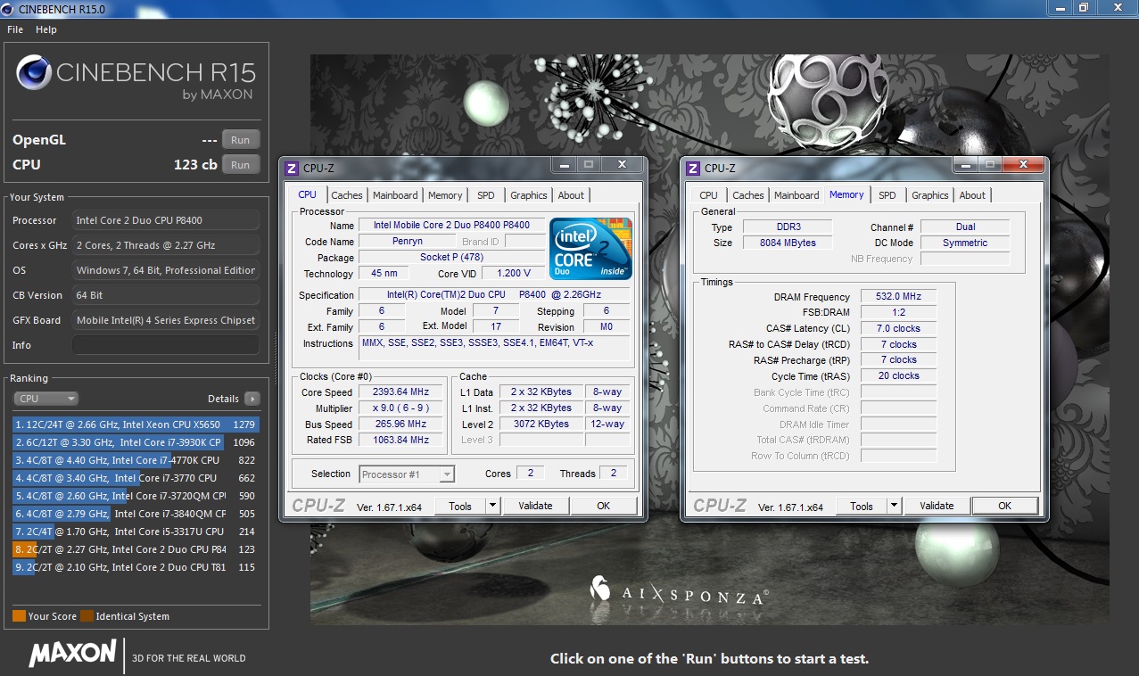Click the Cinebench logo icon in the title bar

point(8,8)
